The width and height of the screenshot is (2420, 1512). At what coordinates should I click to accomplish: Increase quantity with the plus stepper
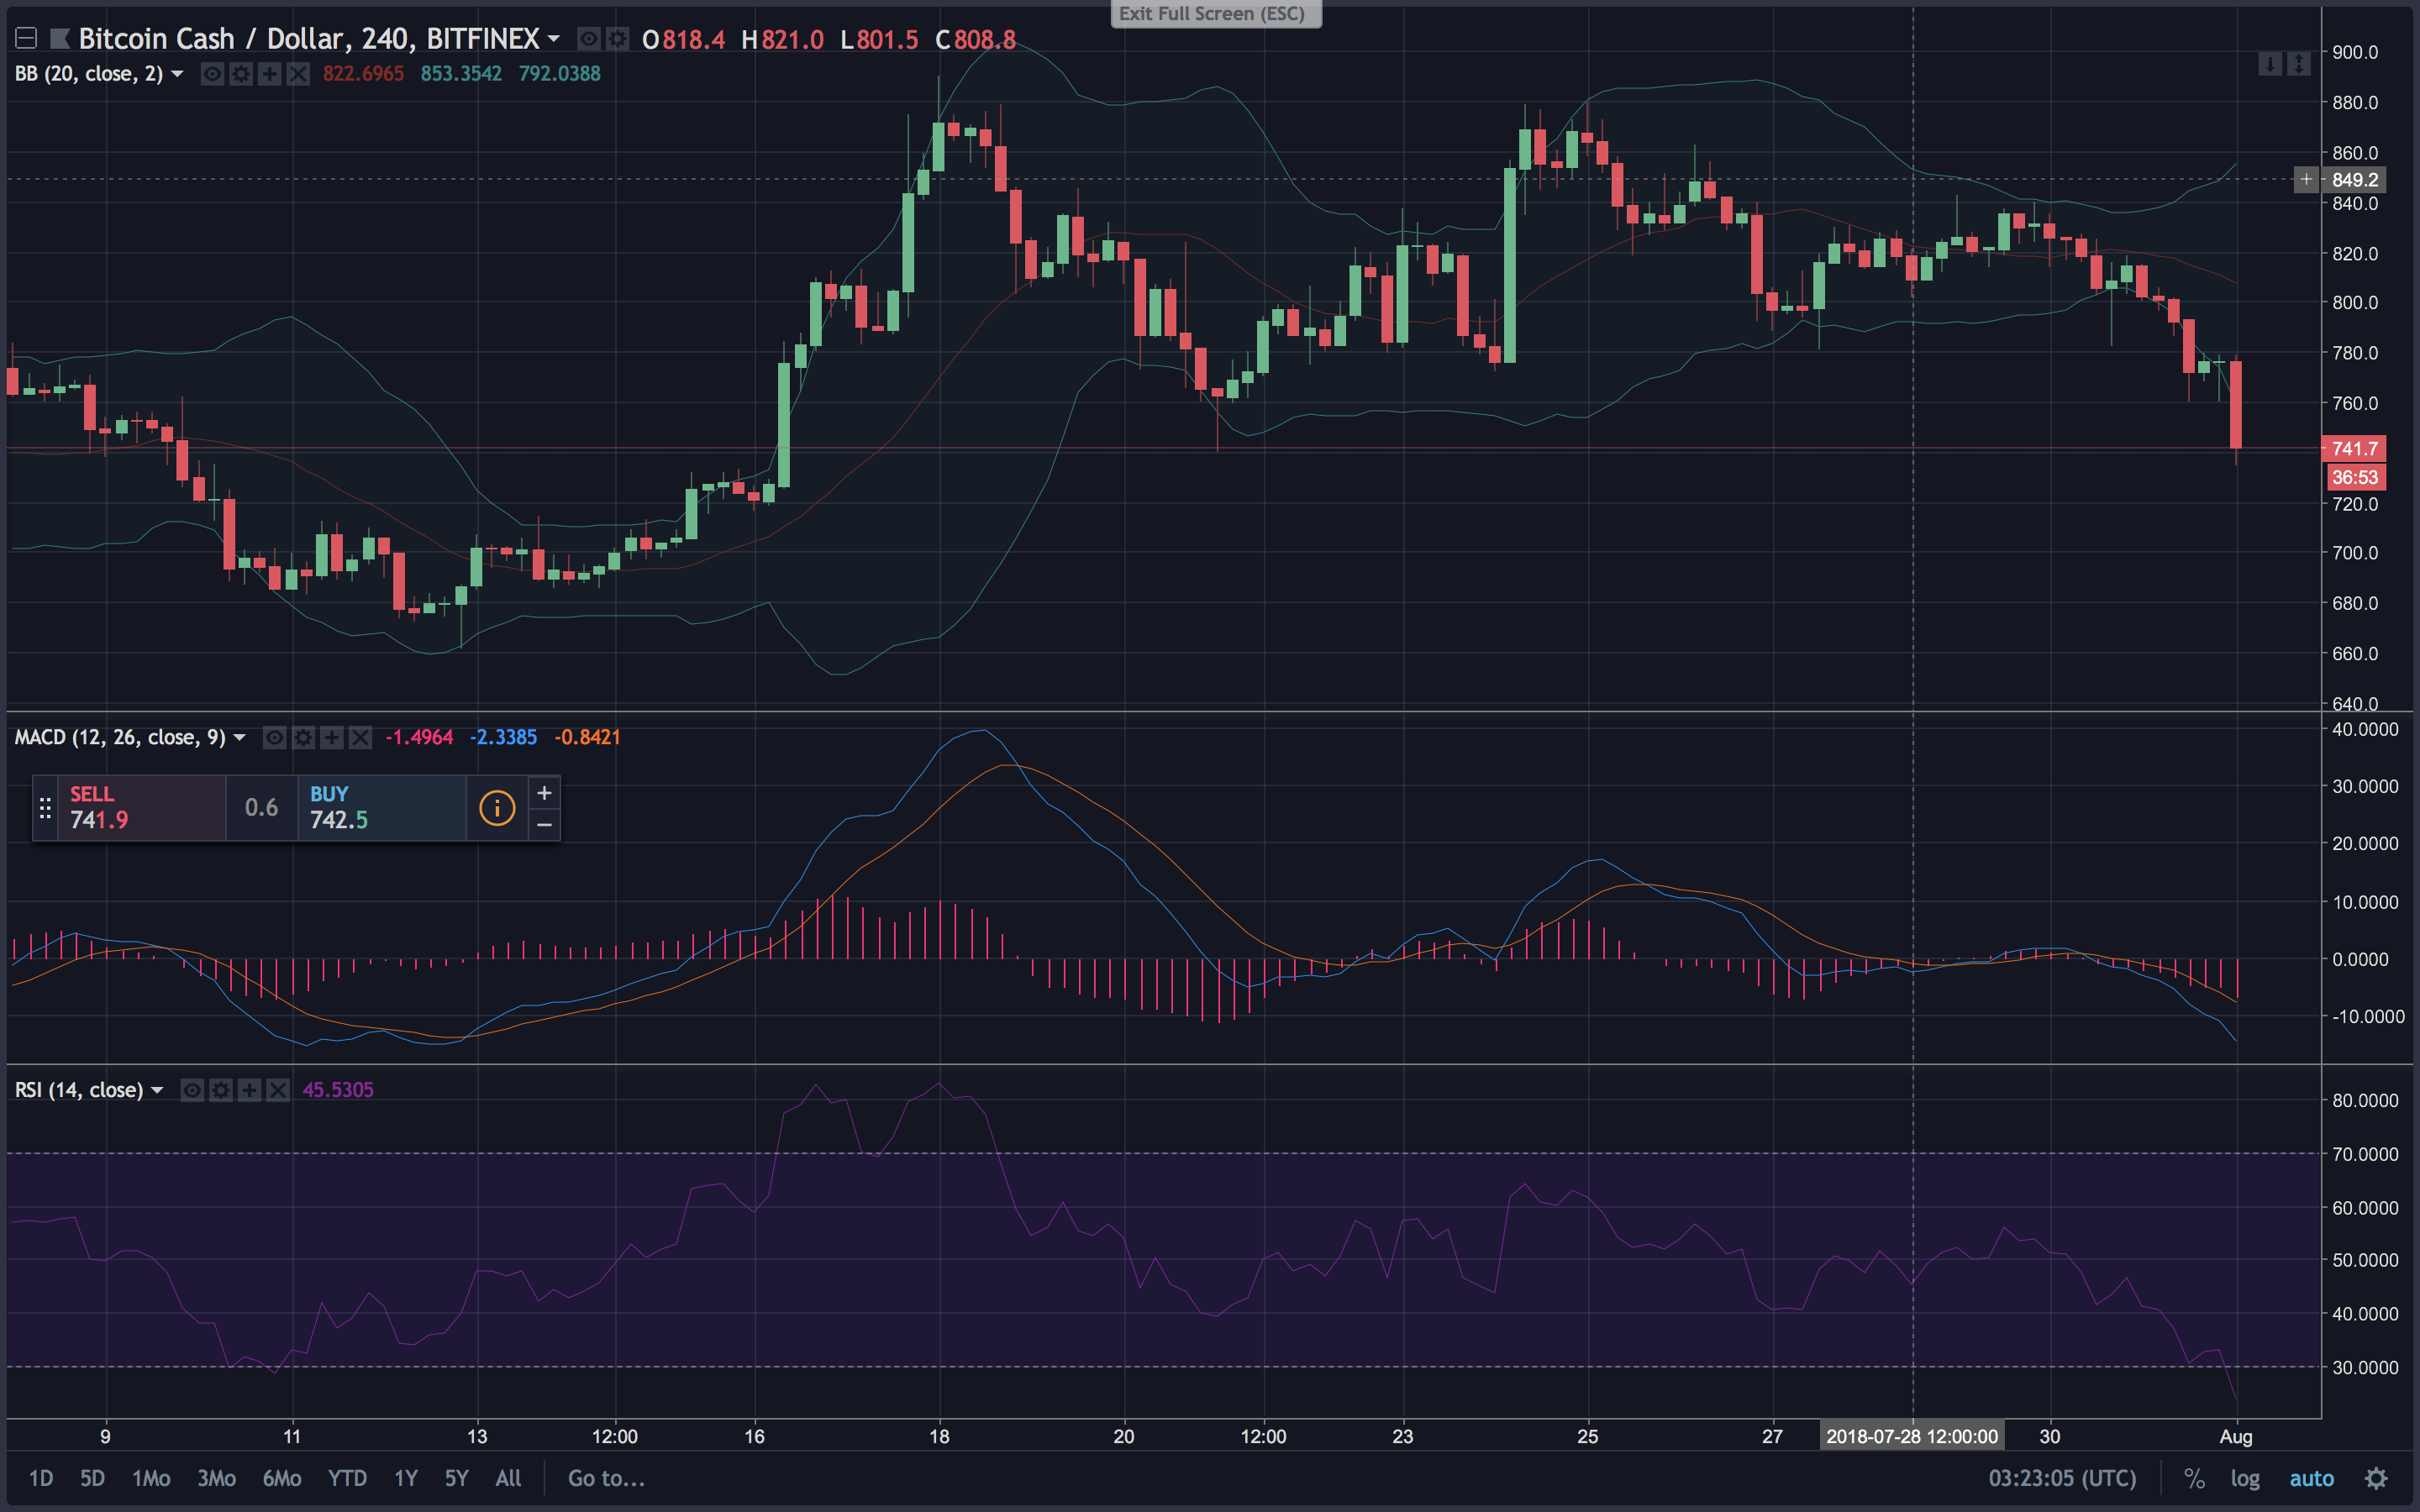point(544,793)
